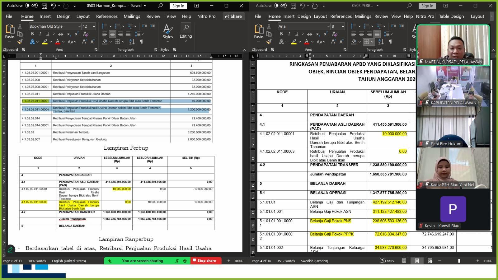Toggle AutoSave switch in left Word window
The width and height of the screenshot is (498, 280).
coord(31,6)
